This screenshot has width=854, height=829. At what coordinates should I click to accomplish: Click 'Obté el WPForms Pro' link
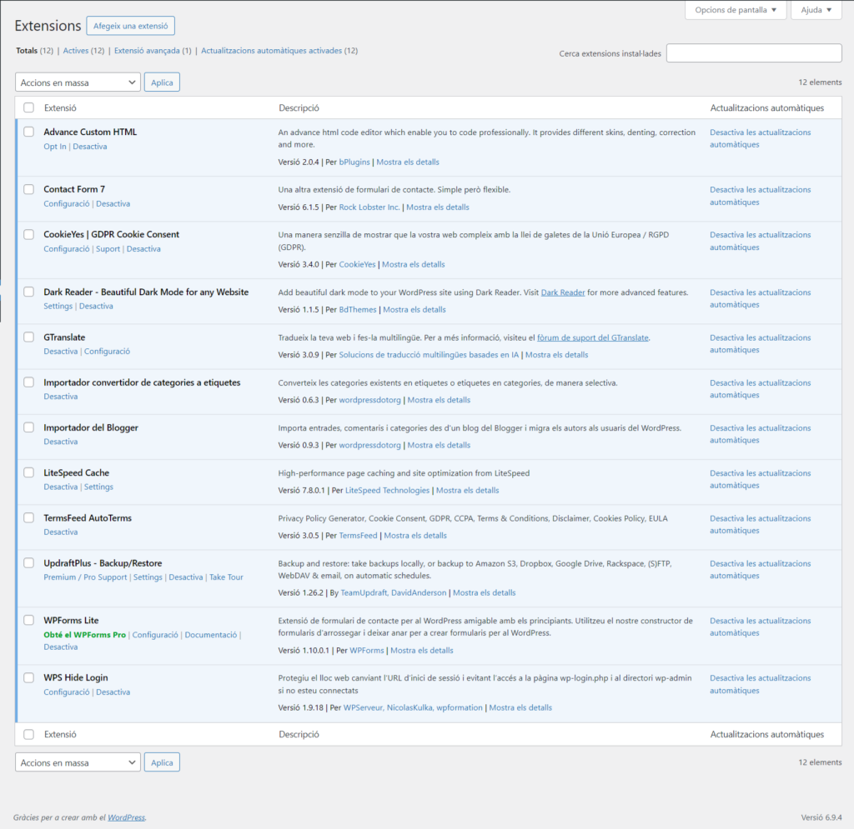pyautogui.click(x=84, y=635)
